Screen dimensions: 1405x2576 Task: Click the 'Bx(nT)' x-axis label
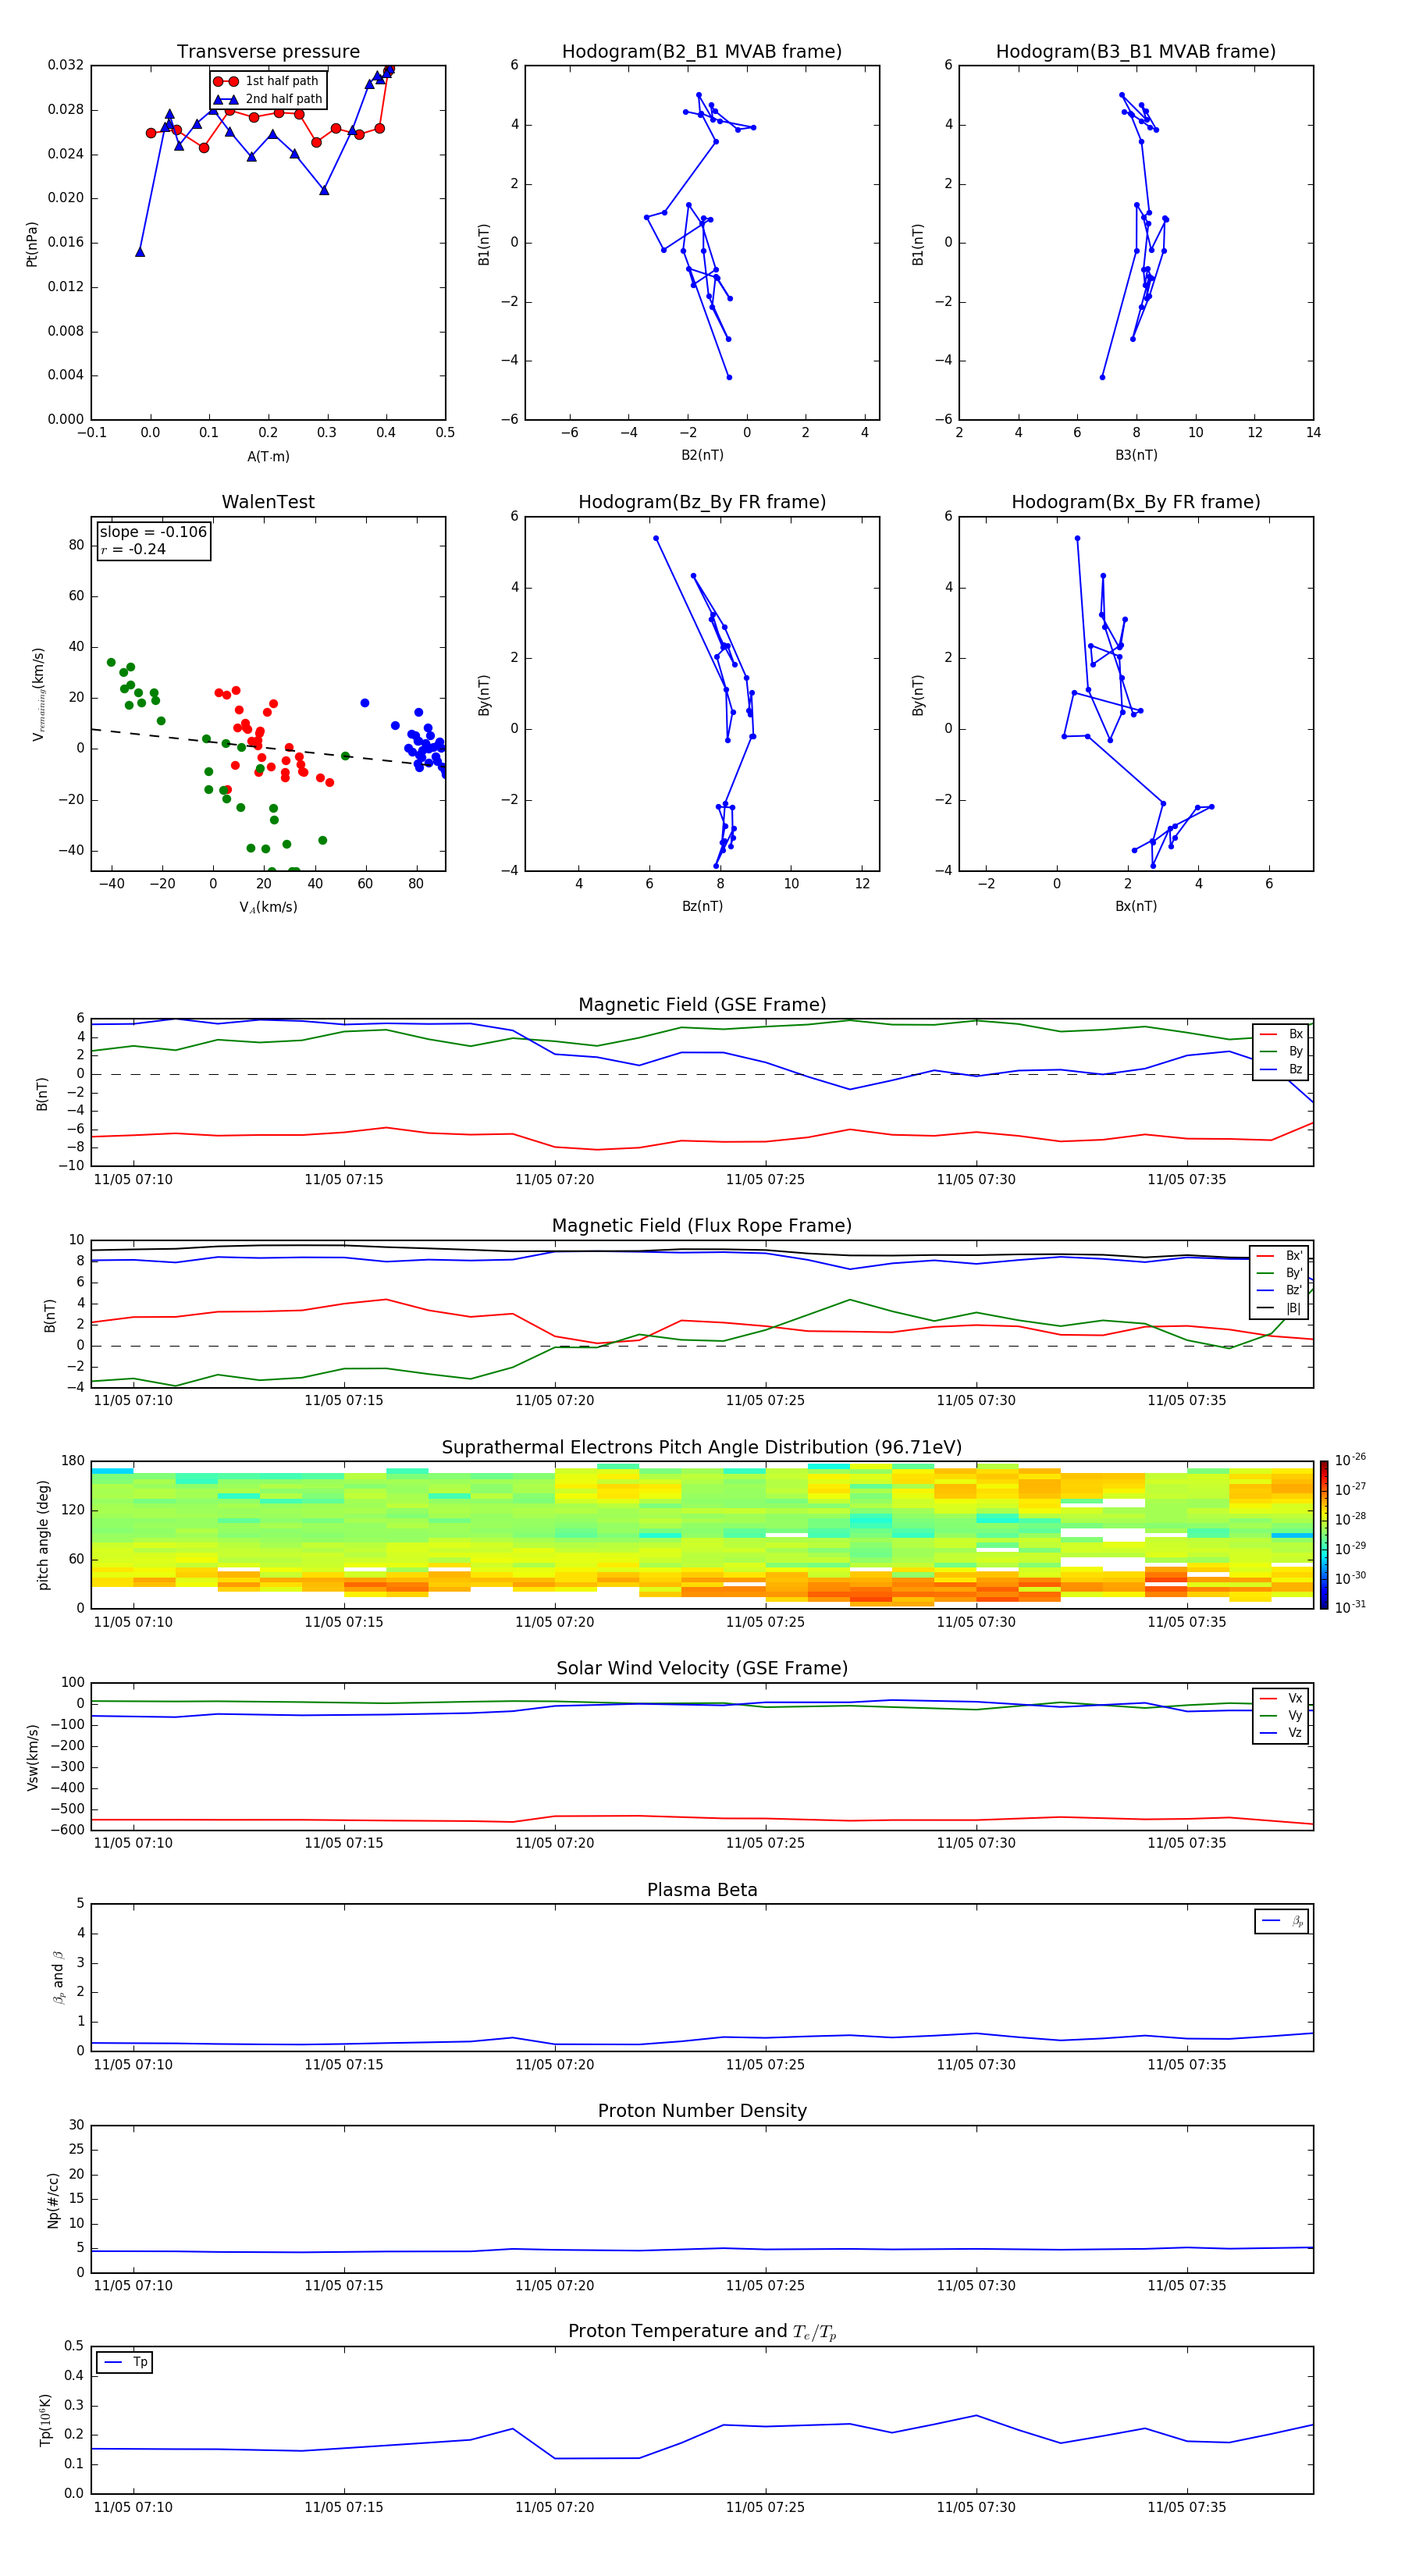pos(1136,906)
